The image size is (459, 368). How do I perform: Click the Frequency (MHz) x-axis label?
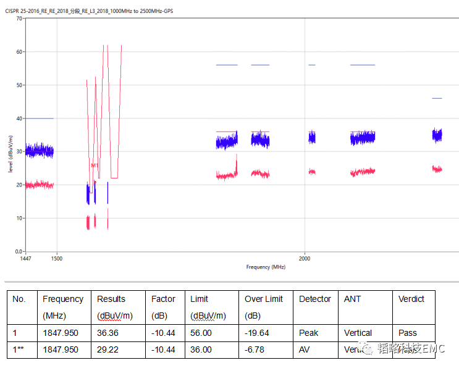pyautogui.click(x=266, y=267)
